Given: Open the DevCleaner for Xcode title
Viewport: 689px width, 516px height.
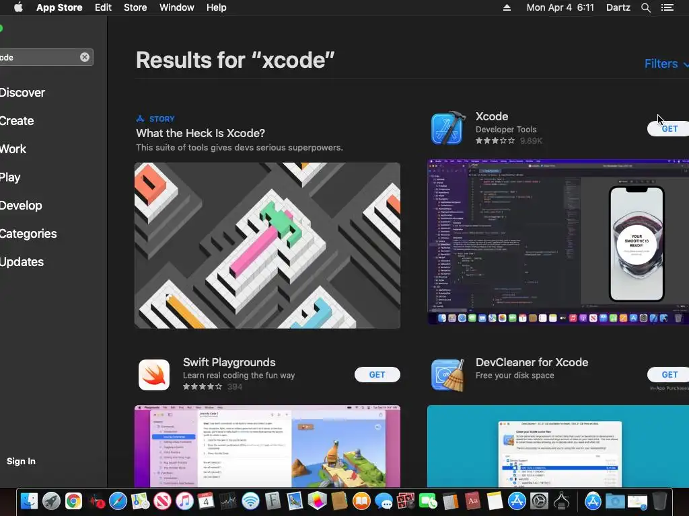Looking at the screenshot, I should click(532, 362).
